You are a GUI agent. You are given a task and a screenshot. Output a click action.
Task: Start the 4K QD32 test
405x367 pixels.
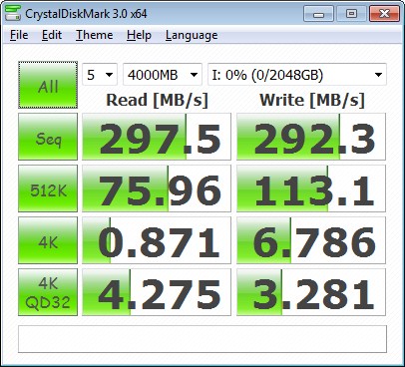click(48, 292)
